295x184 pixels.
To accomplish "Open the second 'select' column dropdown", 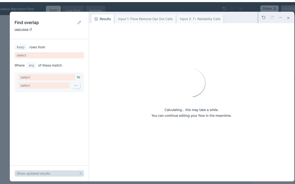I will pyautogui.click(x=44, y=85).
